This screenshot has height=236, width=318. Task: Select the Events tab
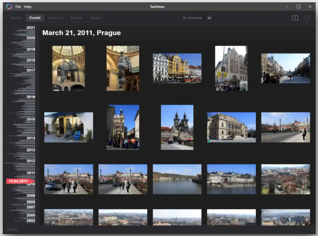[35, 18]
